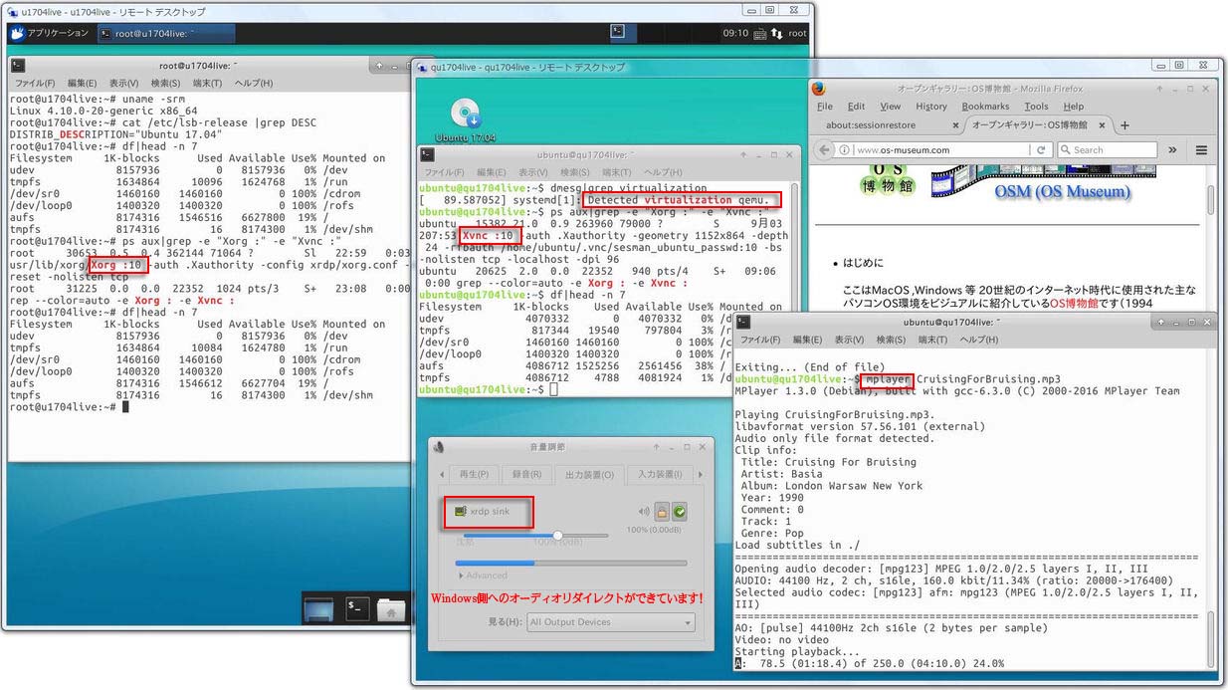Open the network indicator in the u1704live panel
Screen dimensions: 1228x690
(777, 33)
